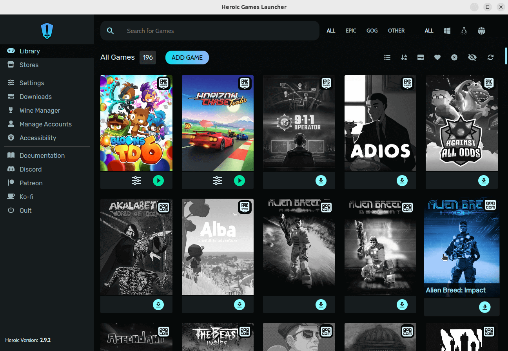
Task: Open the Adios game cover
Action: pos(380,123)
